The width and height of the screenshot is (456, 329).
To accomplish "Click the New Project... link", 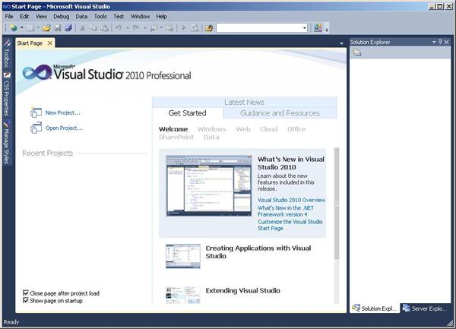I will (63, 112).
